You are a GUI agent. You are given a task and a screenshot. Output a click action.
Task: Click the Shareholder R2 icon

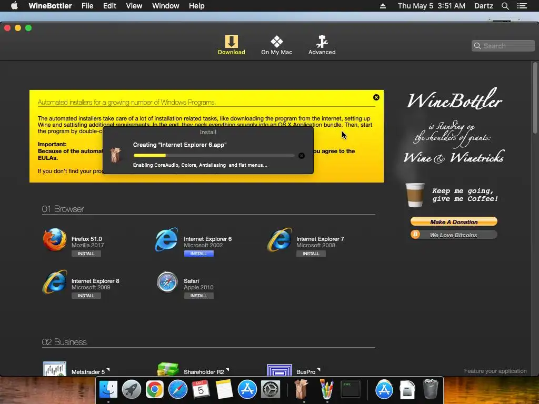(x=167, y=369)
